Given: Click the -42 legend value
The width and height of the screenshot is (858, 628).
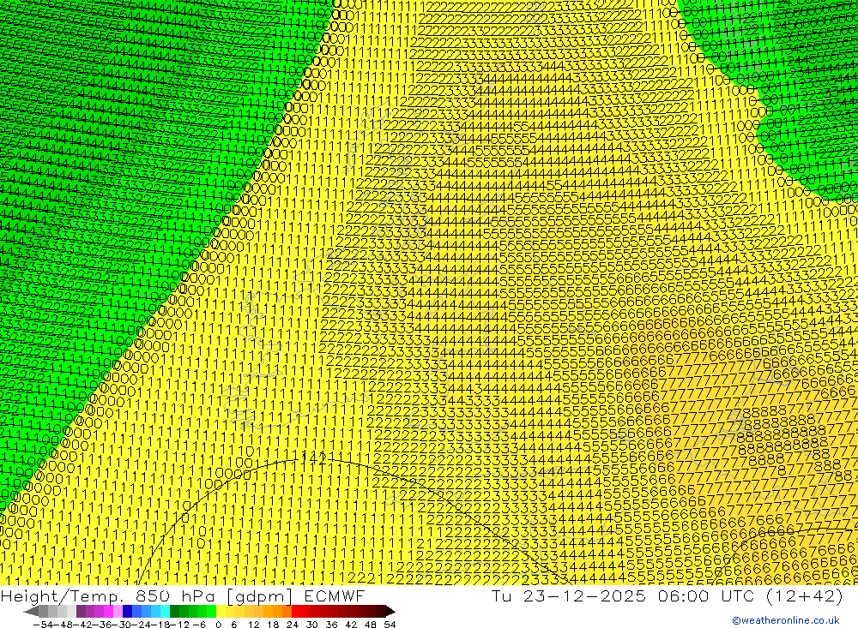Looking at the screenshot, I should pos(82,625).
